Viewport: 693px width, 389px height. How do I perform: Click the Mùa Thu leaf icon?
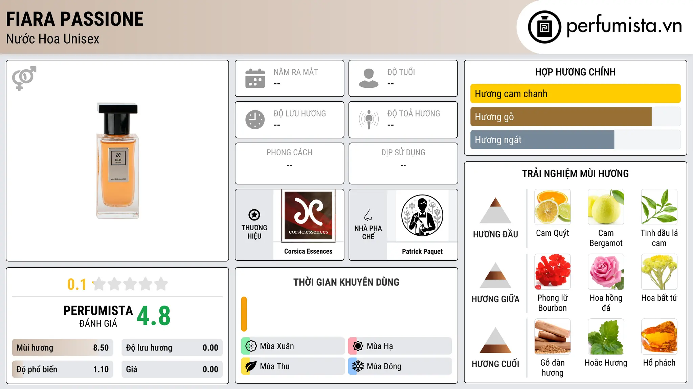pyautogui.click(x=251, y=366)
